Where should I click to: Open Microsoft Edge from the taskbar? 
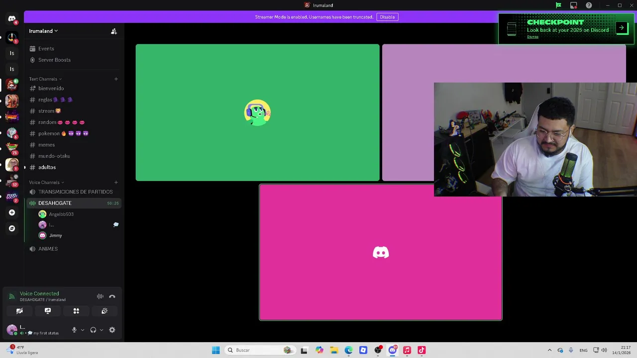click(348, 350)
